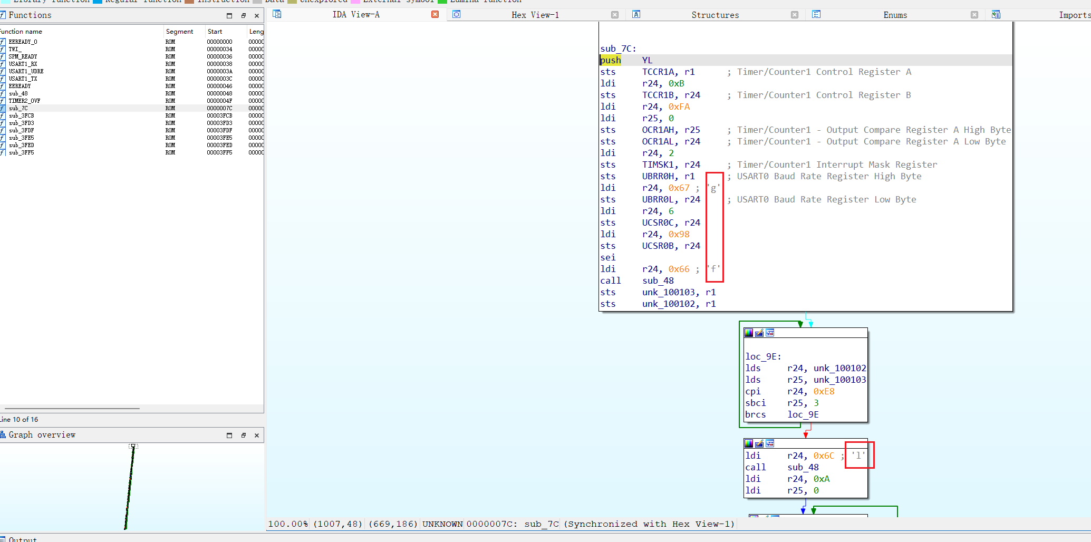The image size is (1091, 542).
Task: Close the Graph overview panel
Action: click(257, 435)
